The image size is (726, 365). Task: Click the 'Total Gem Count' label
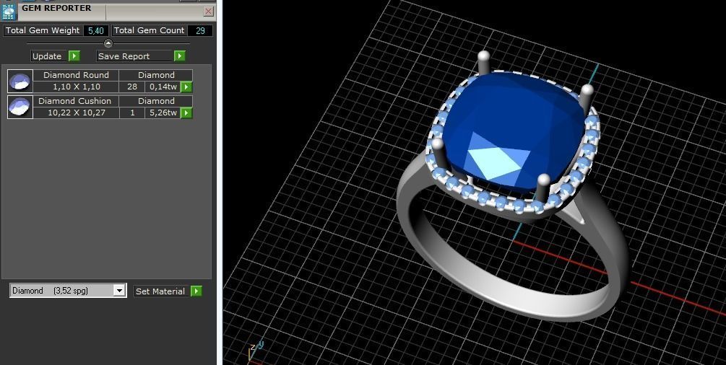tap(149, 30)
